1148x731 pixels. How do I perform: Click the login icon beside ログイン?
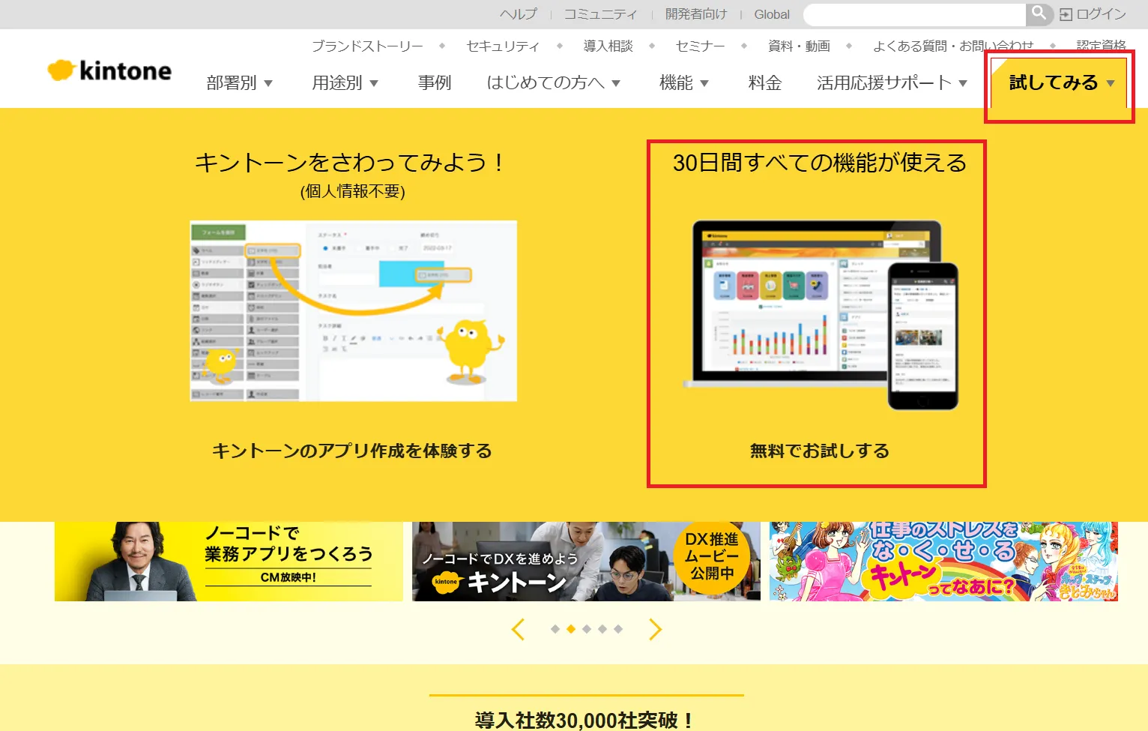point(1066,14)
